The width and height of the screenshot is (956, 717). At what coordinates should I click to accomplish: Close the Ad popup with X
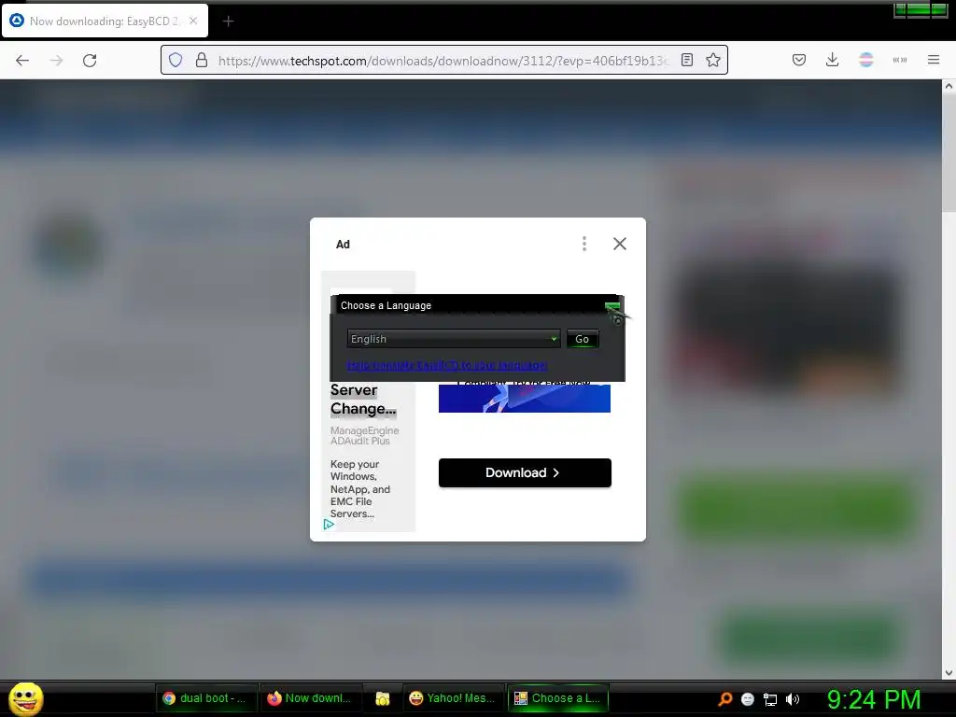click(620, 244)
